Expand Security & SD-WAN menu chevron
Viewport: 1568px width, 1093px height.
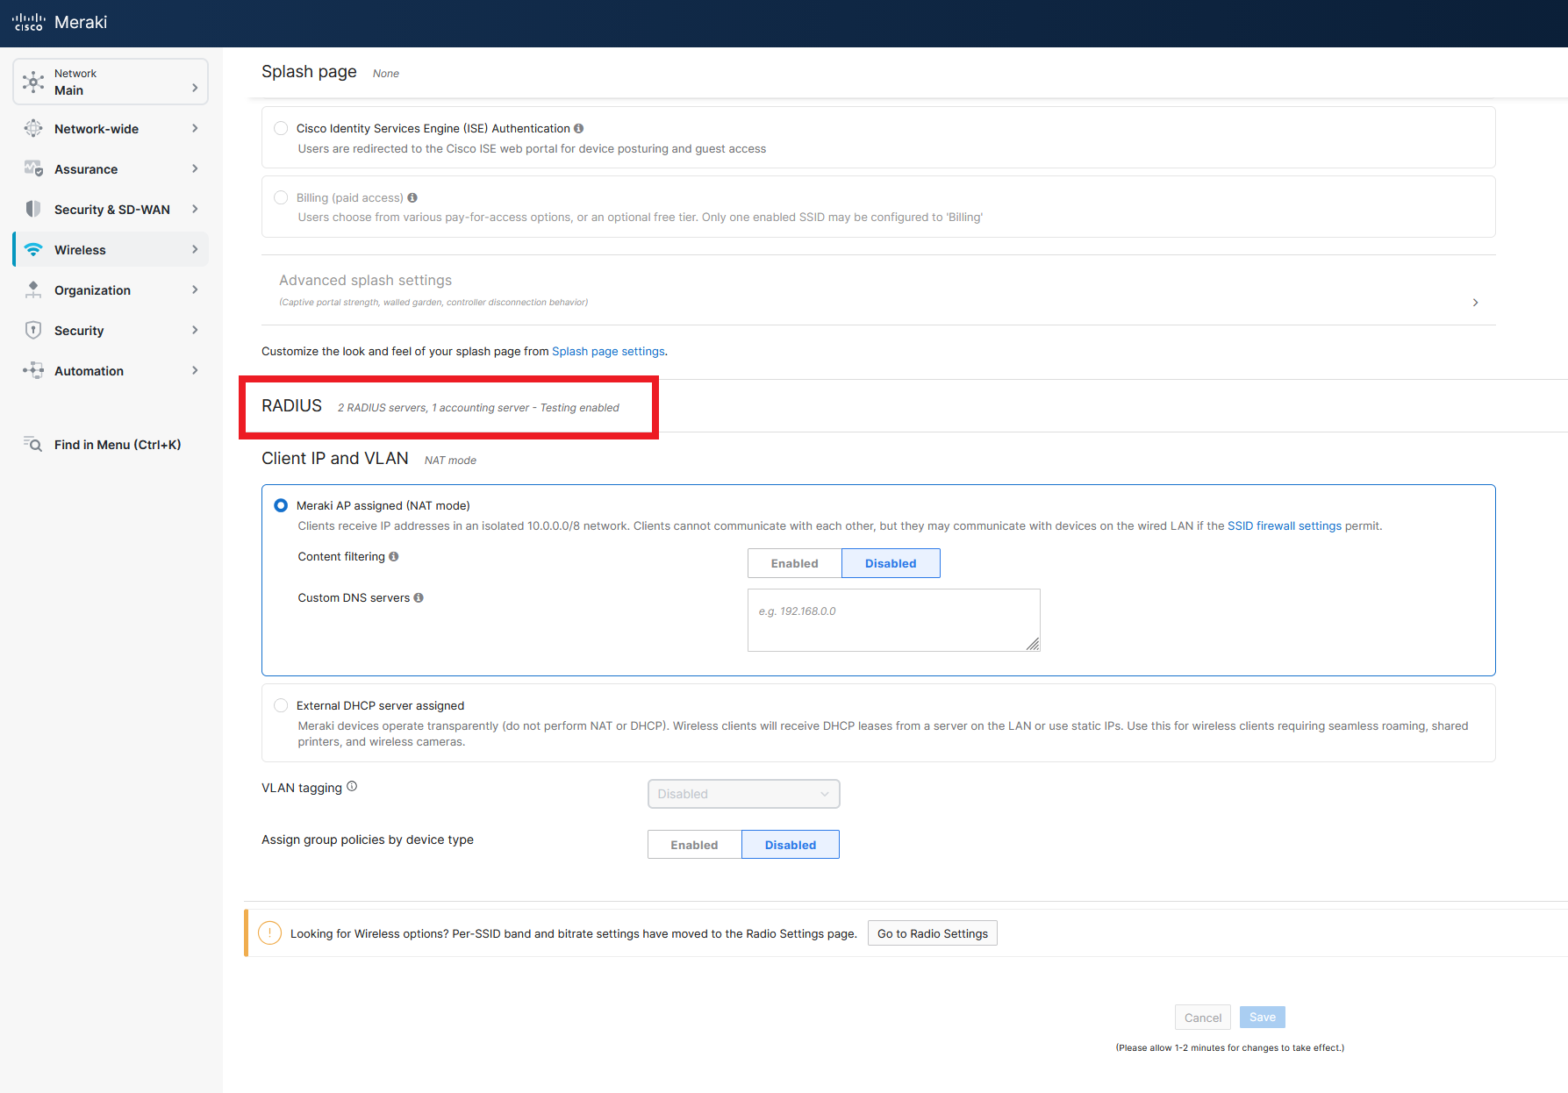click(195, 209)
